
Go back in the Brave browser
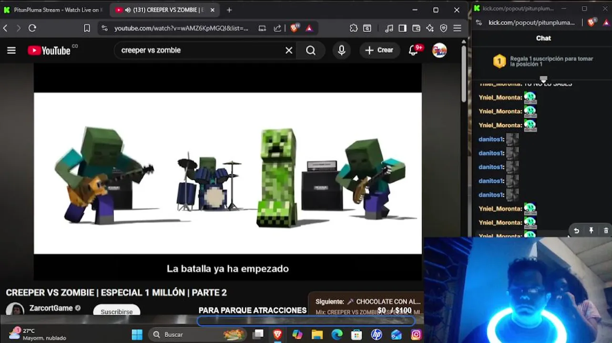[6, 29]
